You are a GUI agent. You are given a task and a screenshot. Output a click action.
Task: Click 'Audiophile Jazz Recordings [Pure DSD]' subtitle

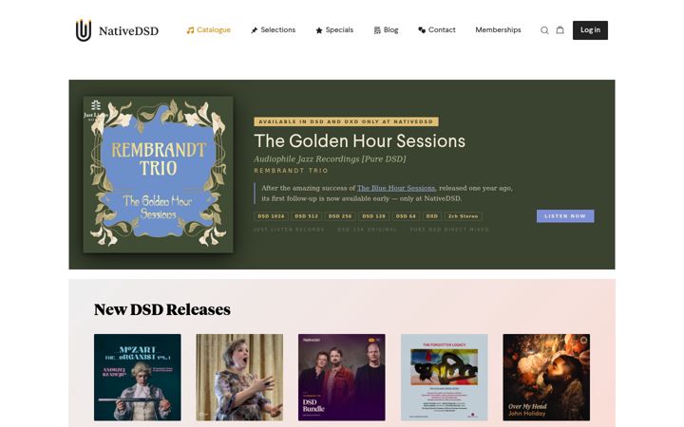pyautogui.click(x=330, y=159)
